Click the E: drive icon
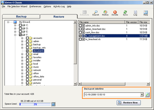This screenshot has height=110, width=154. point(24,32)
